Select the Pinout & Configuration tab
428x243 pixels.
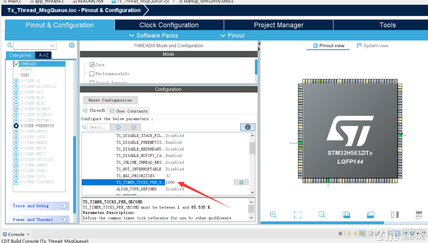pos(60,25)
